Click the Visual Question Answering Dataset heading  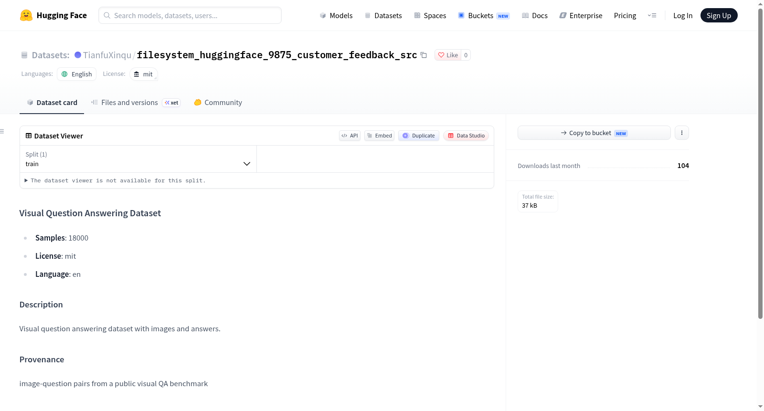click(90, 213)
